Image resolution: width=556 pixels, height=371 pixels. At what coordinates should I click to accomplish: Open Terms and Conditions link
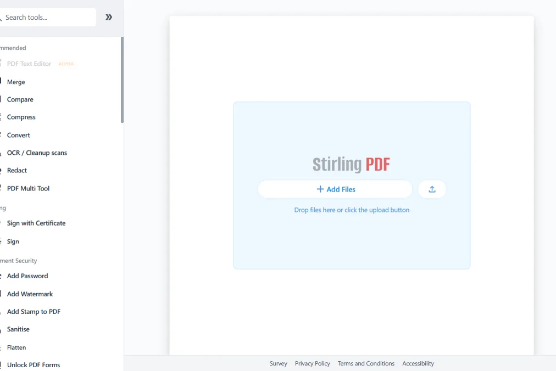[366, 363]
